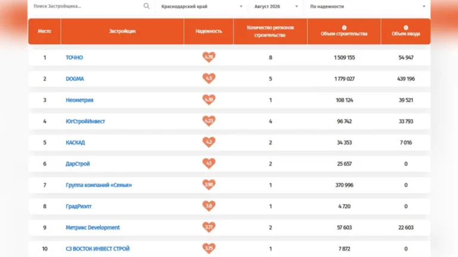This screenshot has width=458, height=257.
Task: Click the search magnifier icon
Action: pos(146,6)
